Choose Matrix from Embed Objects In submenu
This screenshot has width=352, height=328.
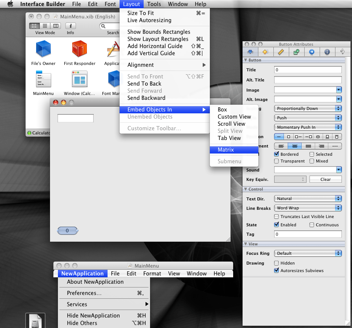[234, 150]
